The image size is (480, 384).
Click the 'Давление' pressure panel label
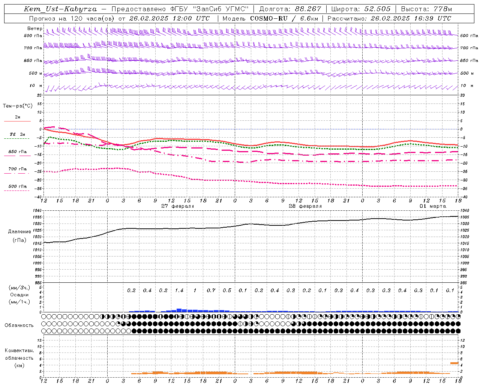click(19, 232)
